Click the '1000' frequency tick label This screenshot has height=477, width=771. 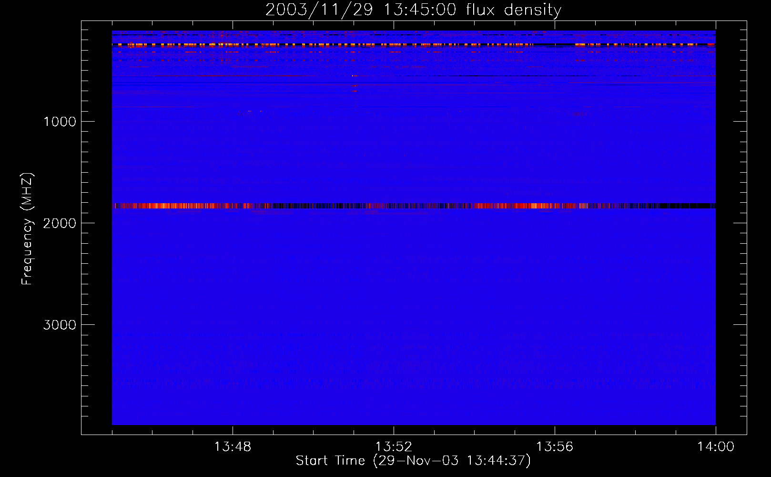coord(60,122)
